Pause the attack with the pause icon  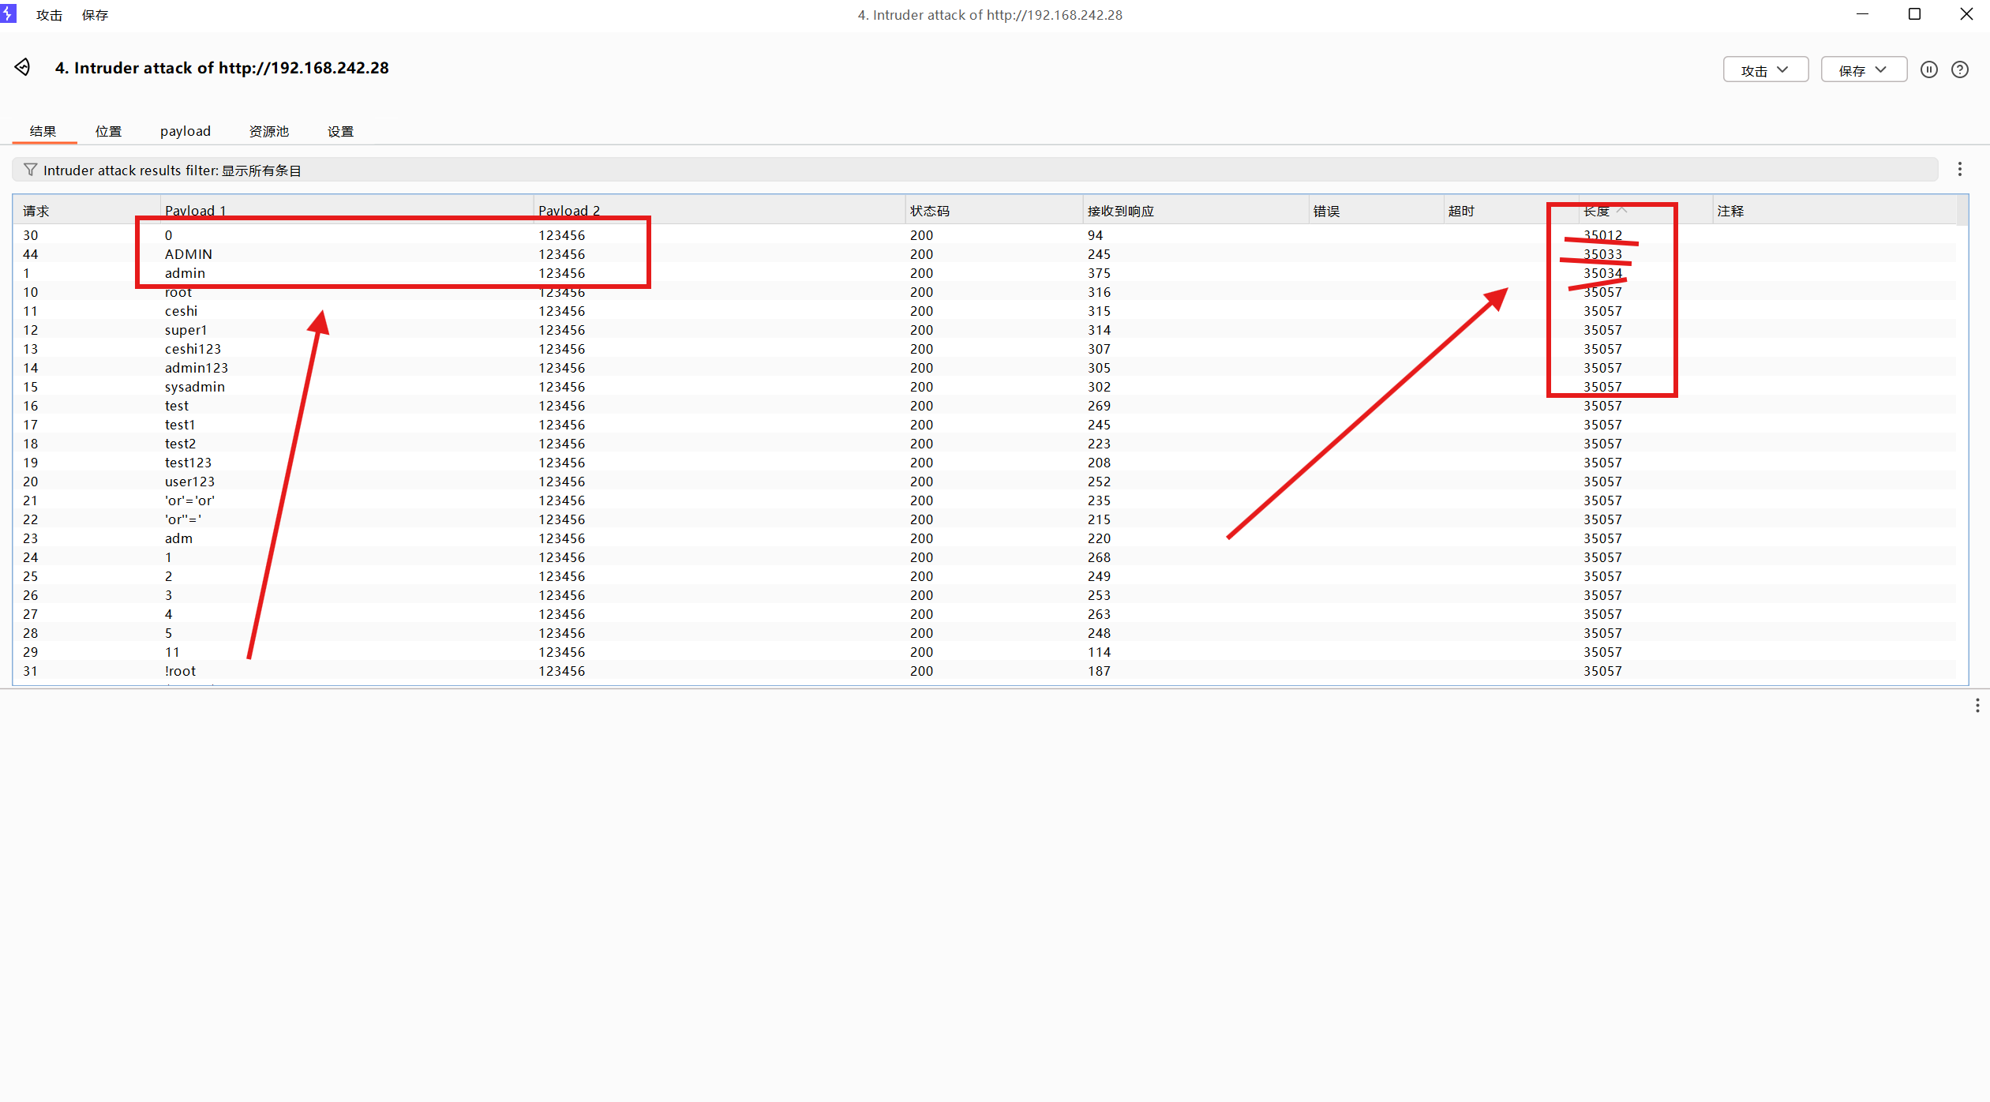point(1928,69)
